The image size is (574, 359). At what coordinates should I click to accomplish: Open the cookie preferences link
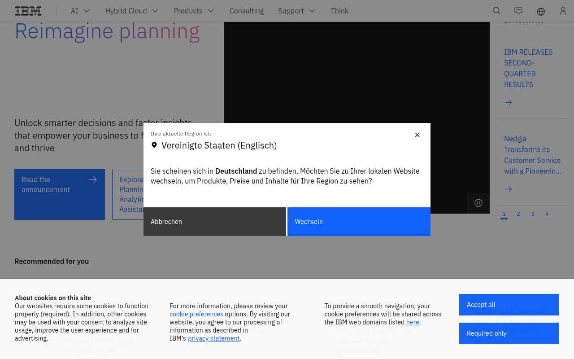[196, 314]
